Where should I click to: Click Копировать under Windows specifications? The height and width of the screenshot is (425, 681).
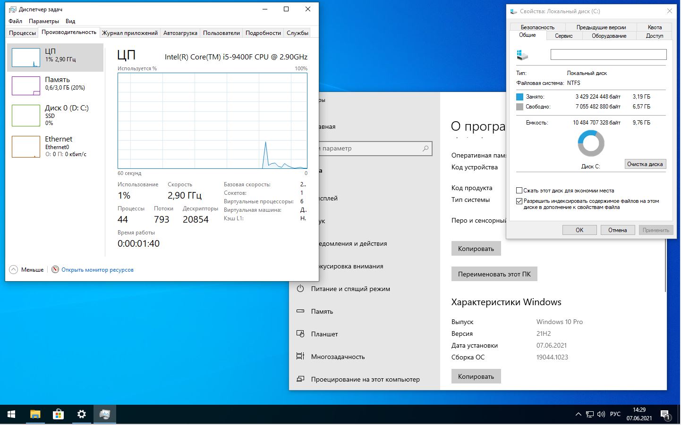[476, 376]
